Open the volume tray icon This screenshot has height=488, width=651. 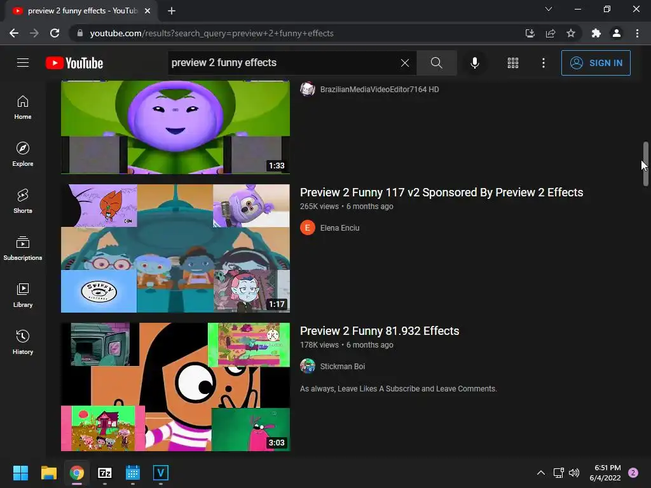574,473
